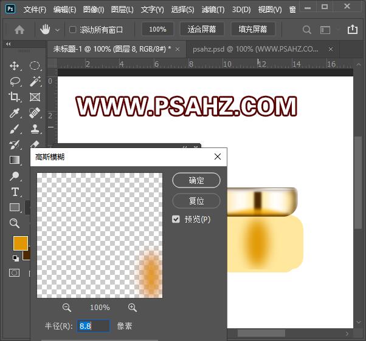Click the 复位 reset button
This screenshot has width=366, height=341.
coord(196,201)
